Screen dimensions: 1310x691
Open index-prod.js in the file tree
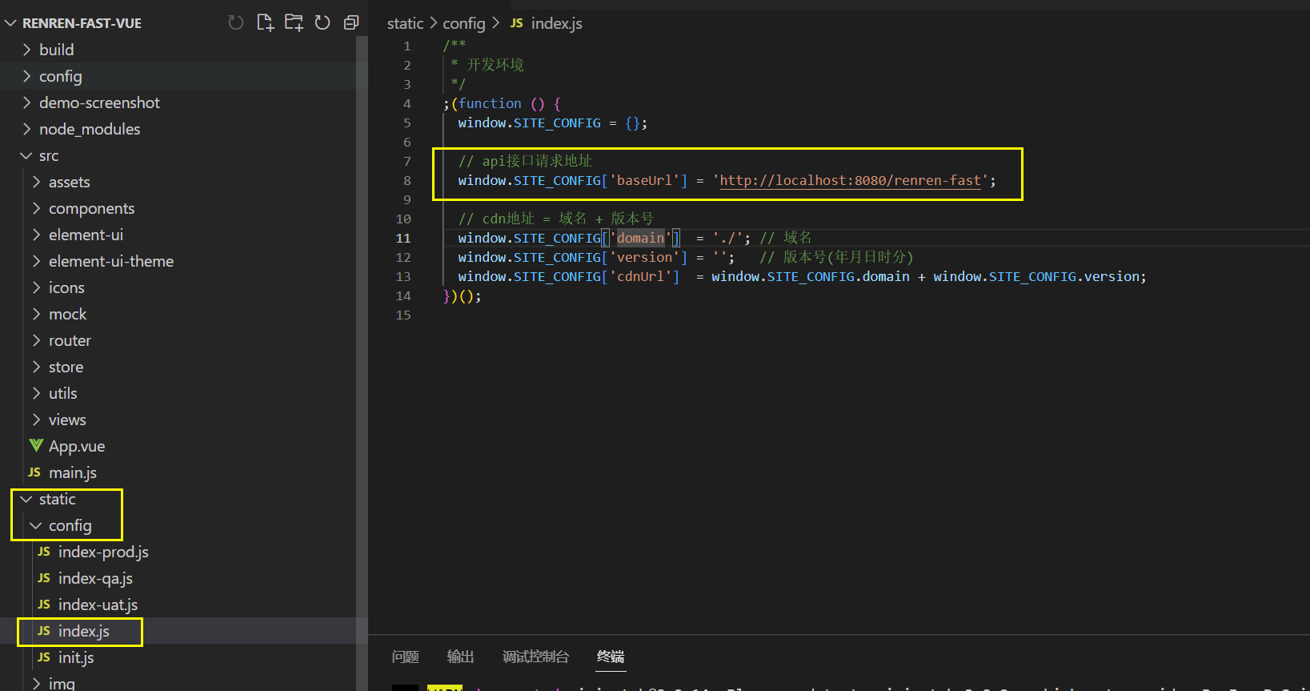[x=103, y=552]
